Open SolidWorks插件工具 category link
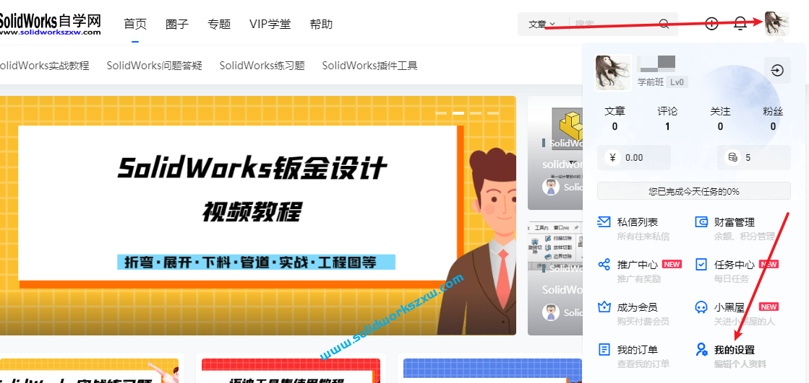Image resolution: width=809 pixels, height=383 pixels. pos(369,66)
